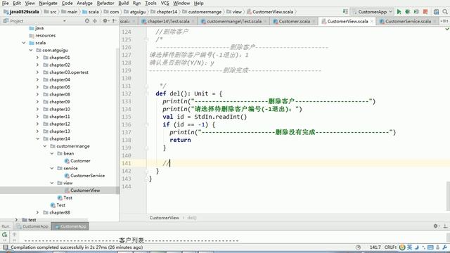This screenshot has height=253, width=450.
Task: Click line number 135 in the gutter
Action: 127,117
